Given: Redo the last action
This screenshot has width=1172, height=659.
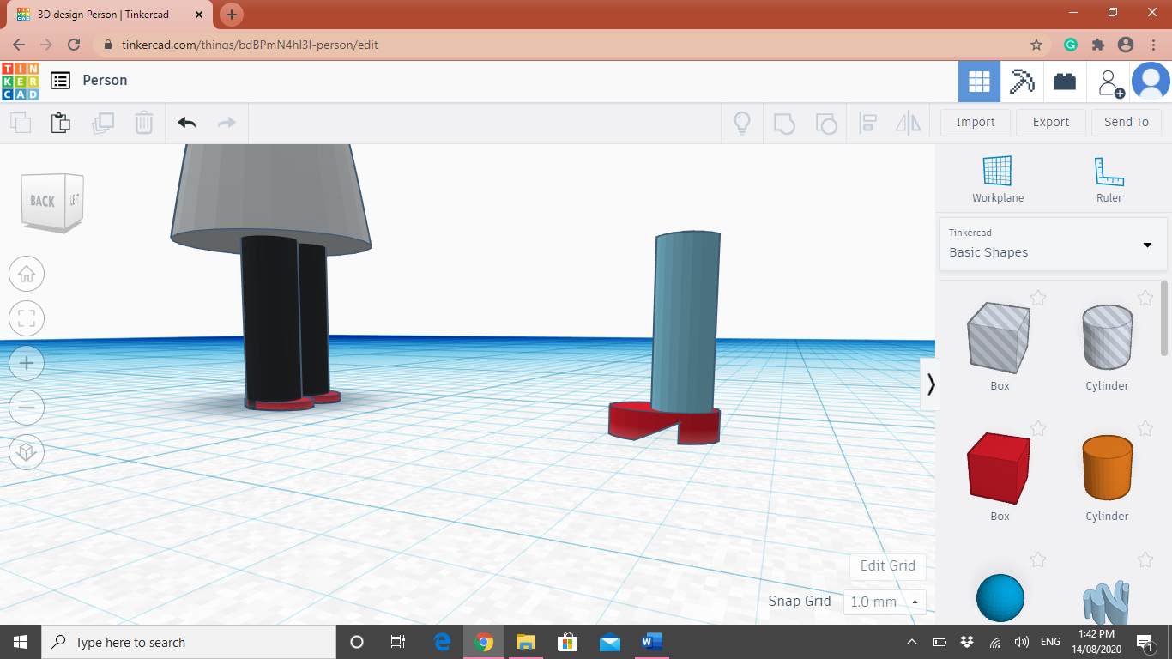Looking at the screenshot, I should [x=227, y=123].
